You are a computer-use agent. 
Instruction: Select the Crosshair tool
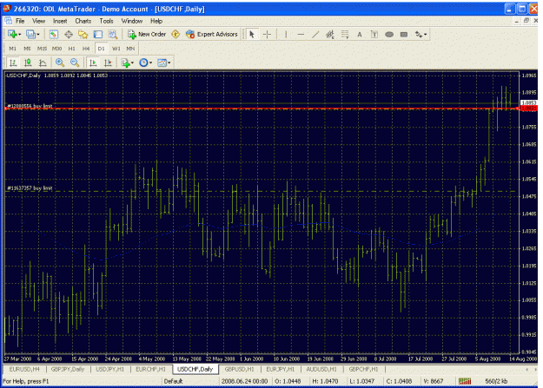(267, 34)
